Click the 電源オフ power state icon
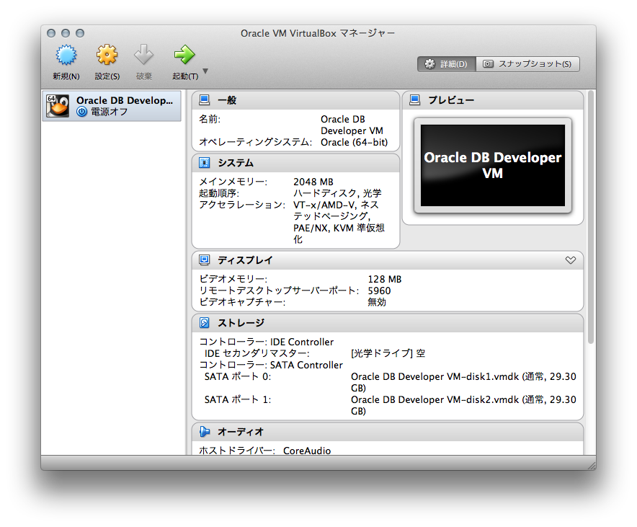 point(82,112)
